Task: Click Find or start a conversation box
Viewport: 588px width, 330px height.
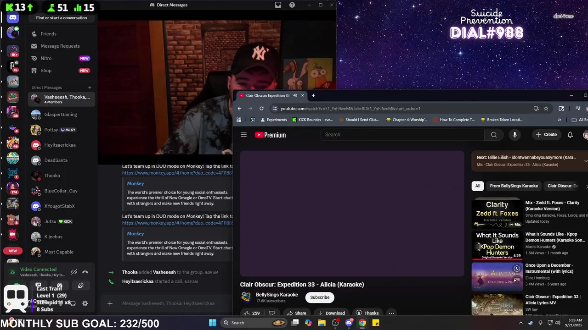Action: point(62,18)
